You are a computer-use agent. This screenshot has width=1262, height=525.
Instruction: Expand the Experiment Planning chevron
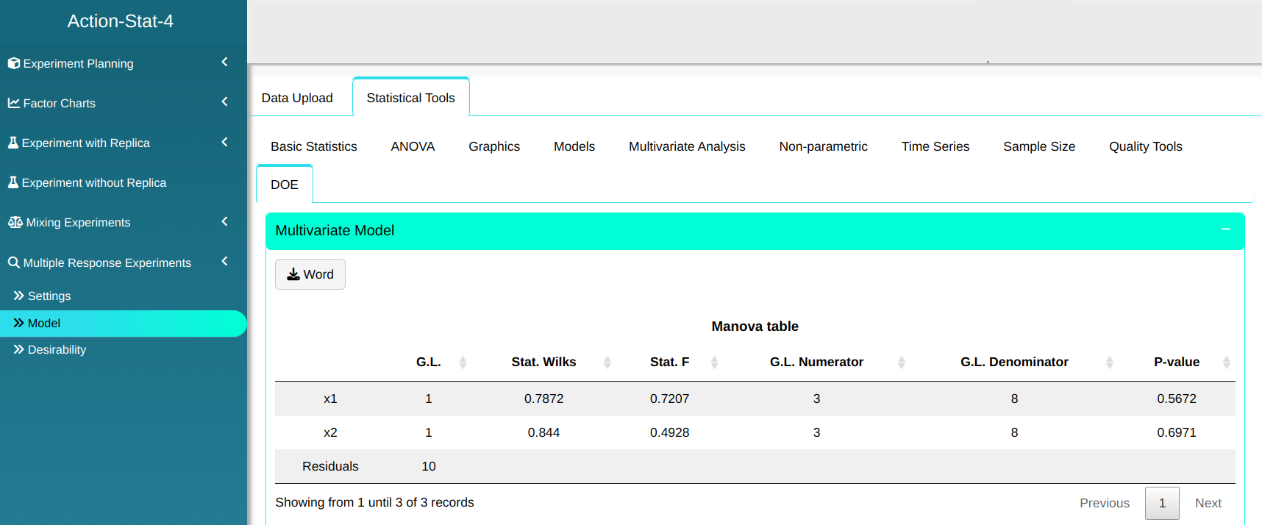224,63
